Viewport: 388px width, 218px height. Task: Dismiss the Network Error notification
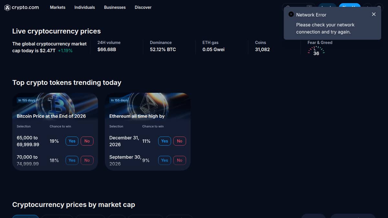coord(374,14)
